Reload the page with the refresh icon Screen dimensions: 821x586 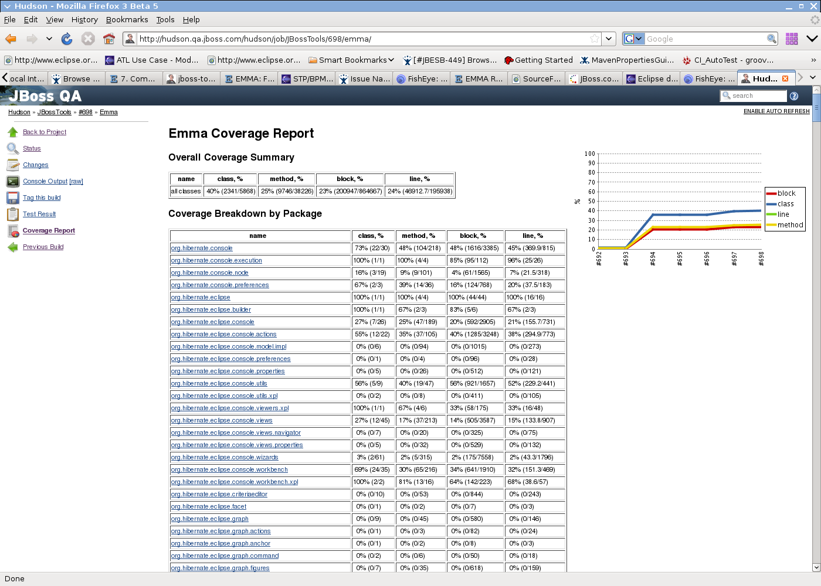[67, 39]
